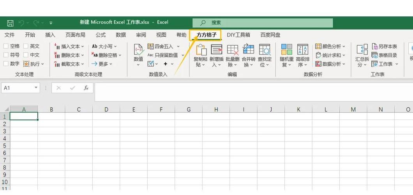Click the 搜索 search box

click(x=263, y=23)
